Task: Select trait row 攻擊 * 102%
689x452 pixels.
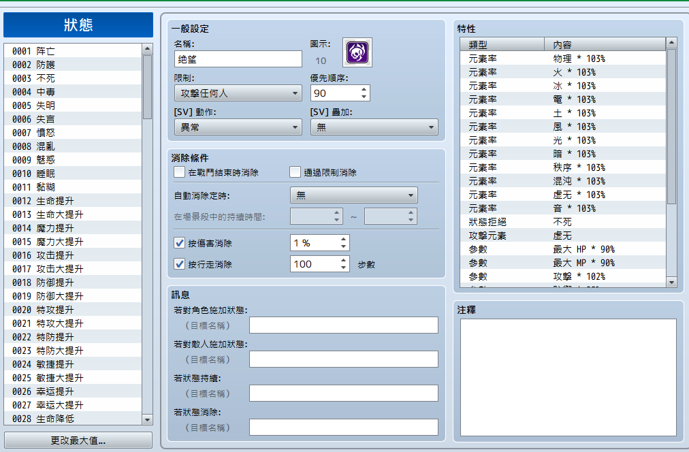Action: point(563,276)
